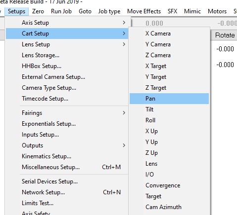Select Z Camera in Cart Setup
Image resolution: width=237 pixels, height=215 pixels.
pos(169,55)
